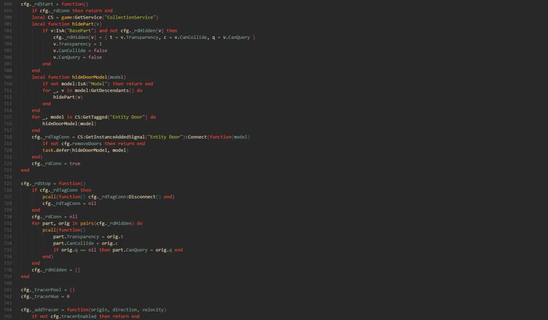This screenshot has width=548, height=320.
Task: Click "part.CanCollide = orig.c" line
Action: pos(85,243)
